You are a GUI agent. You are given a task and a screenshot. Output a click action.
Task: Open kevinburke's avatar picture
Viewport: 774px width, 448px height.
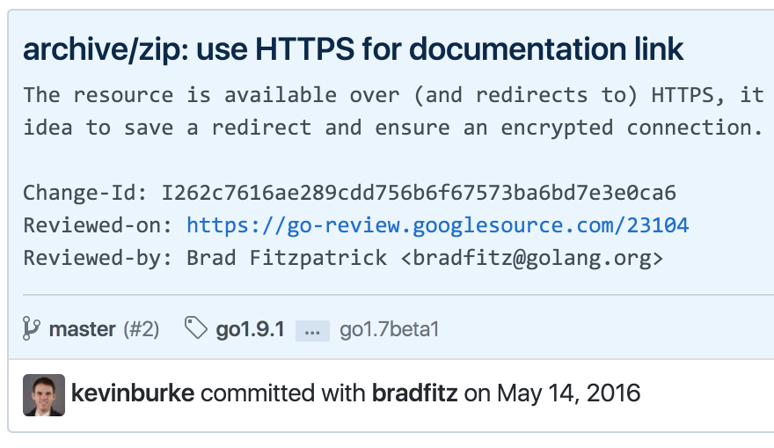(x=44, y=394)
